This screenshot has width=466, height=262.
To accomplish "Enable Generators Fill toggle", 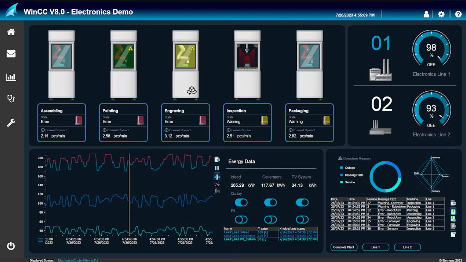I will point(270,219).
